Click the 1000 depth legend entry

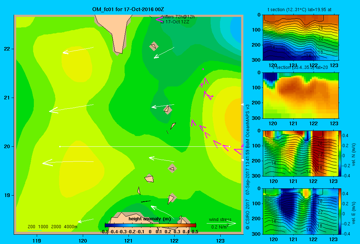43,227
